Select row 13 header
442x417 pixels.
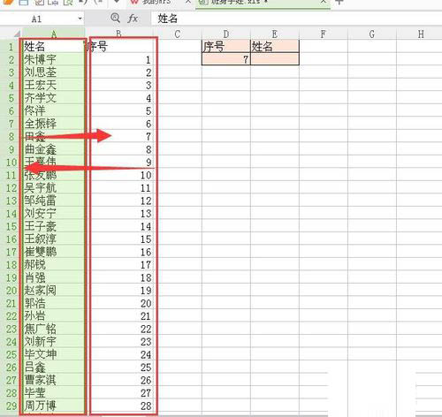tap(11, 201)
